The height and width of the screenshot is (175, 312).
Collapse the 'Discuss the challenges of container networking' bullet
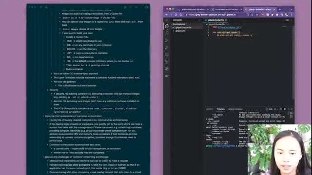(x=43, y=157)
